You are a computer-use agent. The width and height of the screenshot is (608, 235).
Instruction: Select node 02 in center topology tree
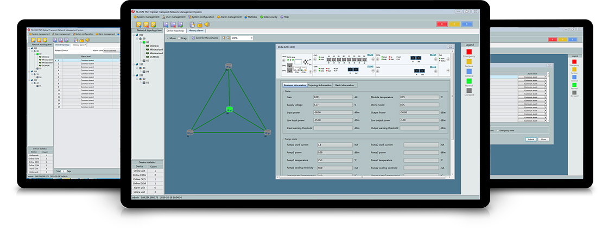(x=147, y=60)
